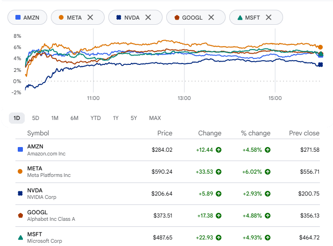This screenshot has width=333, height=246.
Task: Click GOOGL previous close $356.13
Action: [310, 216]
